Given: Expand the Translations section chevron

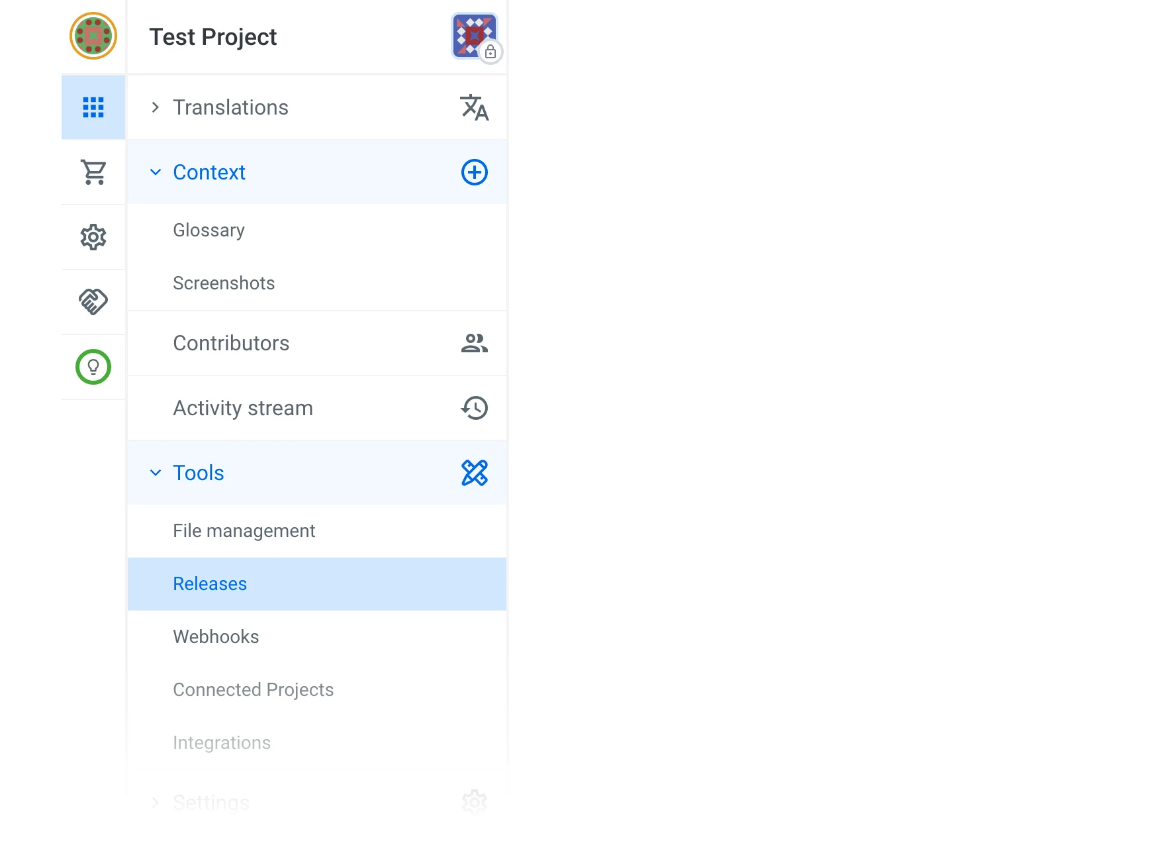Looking at the screenshot, I should (x=156, y=107).
